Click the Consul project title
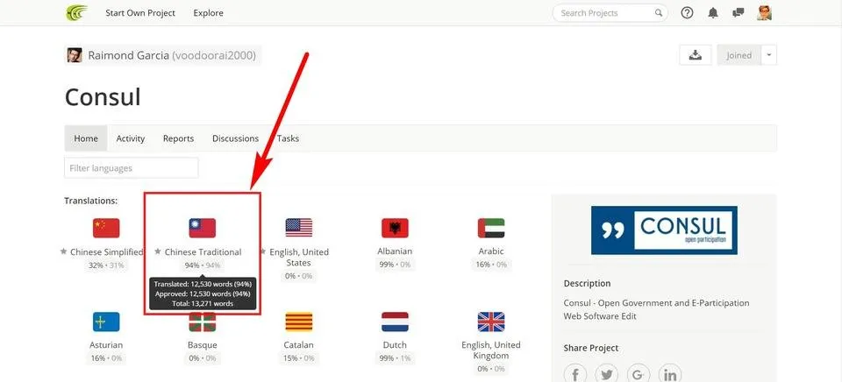 pyautogui.click(x=103, y=97)
